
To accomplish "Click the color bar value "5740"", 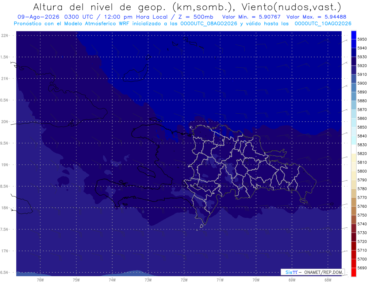I will (362, 224).
